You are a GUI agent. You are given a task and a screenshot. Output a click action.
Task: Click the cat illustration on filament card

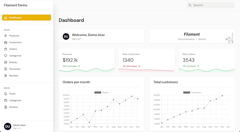[229, 38]
